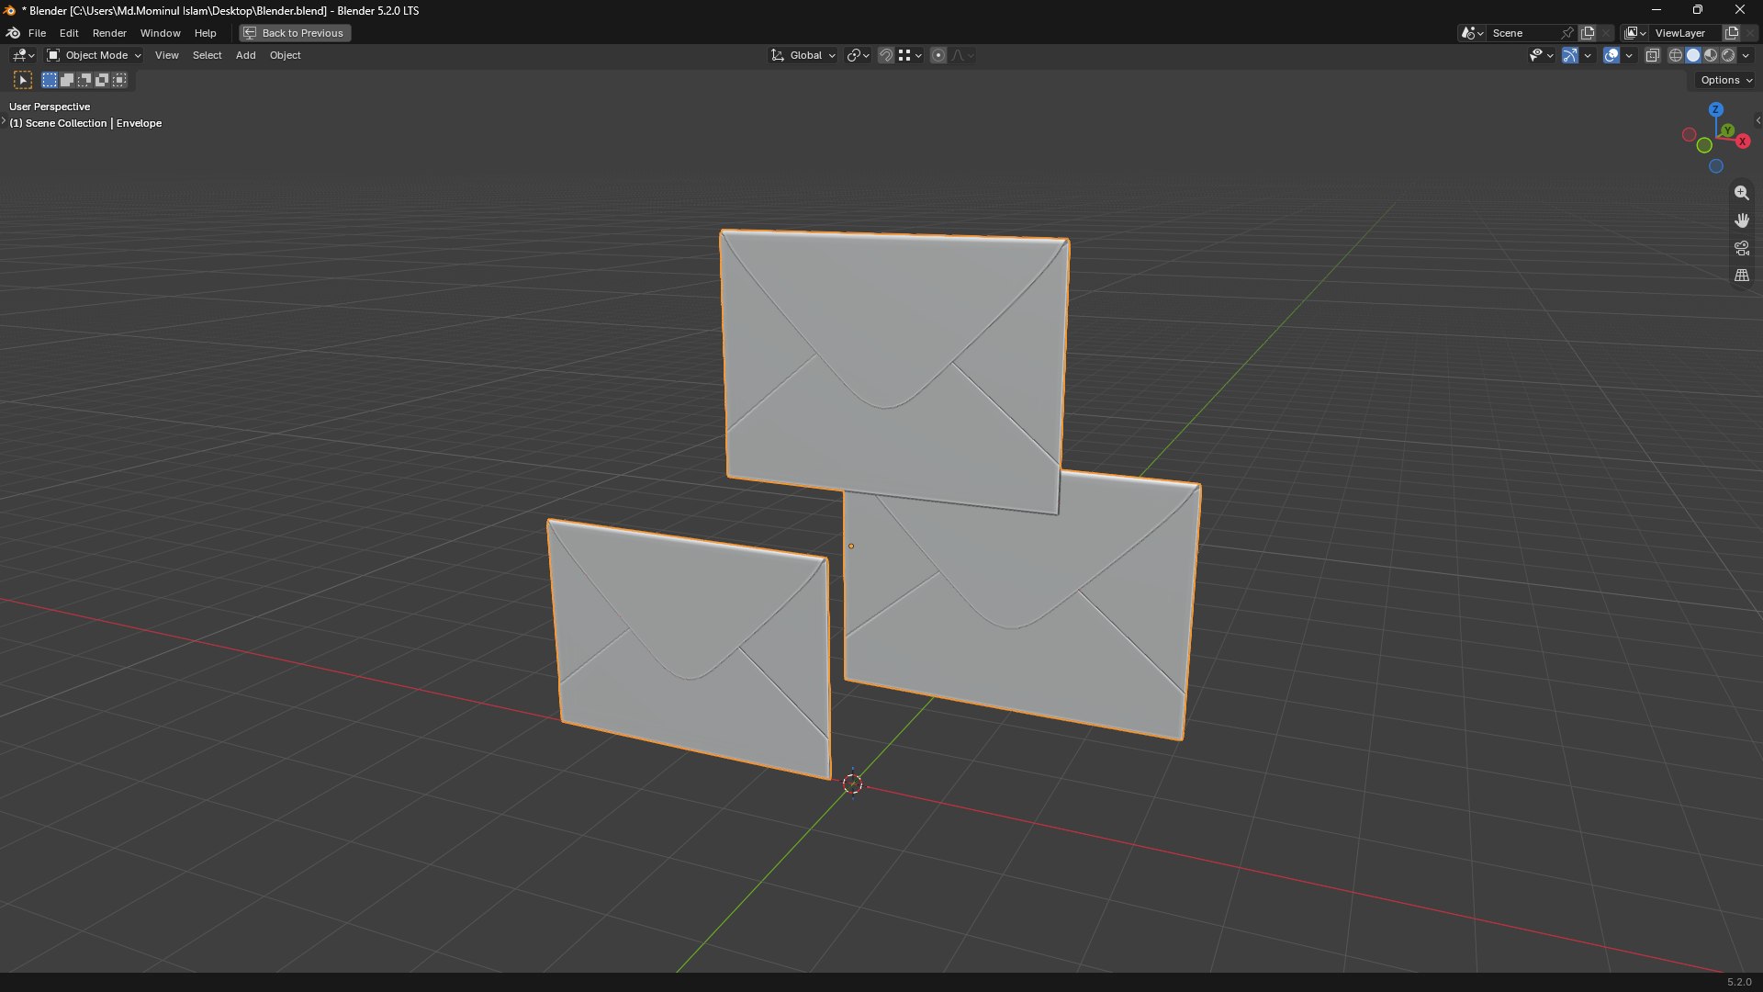Toggle proportional editing
The image size is (1763, 992).
pyautogui.click(x=938, y=55)
